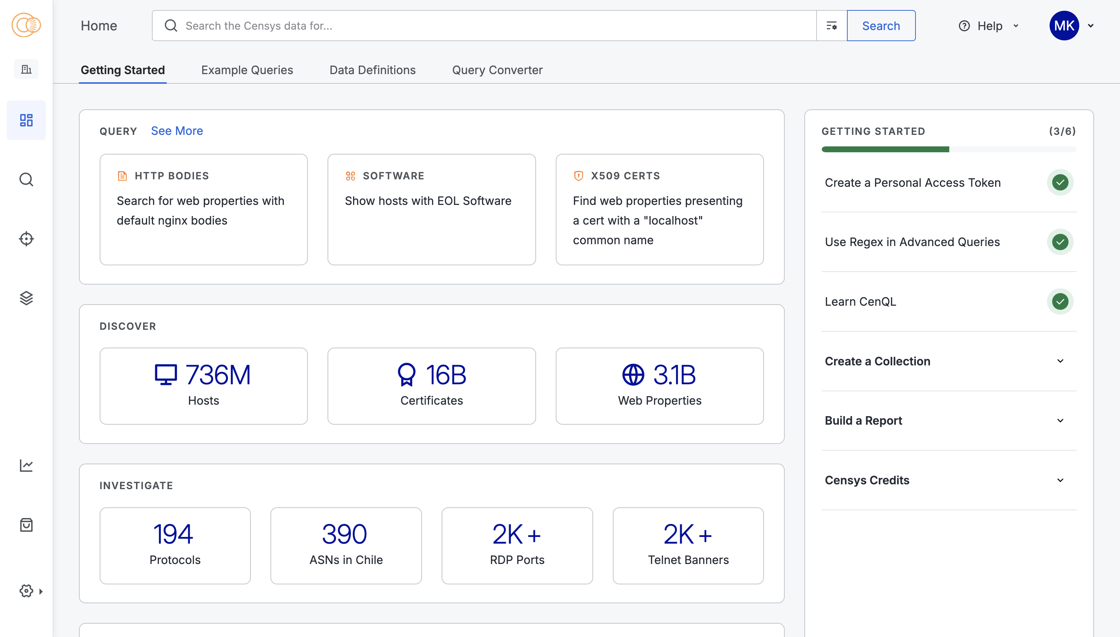Open the query settings filter icon
This screenshot has width=1120, height=637.
click(831, 26)
